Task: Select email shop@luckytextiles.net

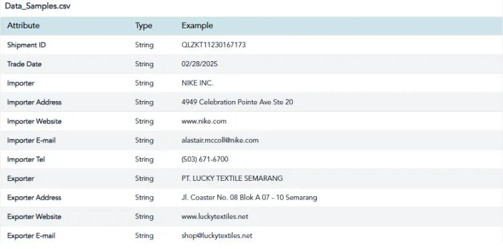Action: point(217,236)
